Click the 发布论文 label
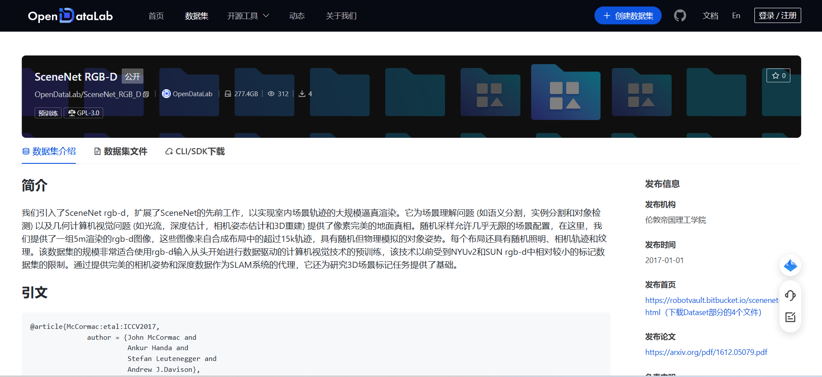The image size is (822, 377). pos(660,337)
